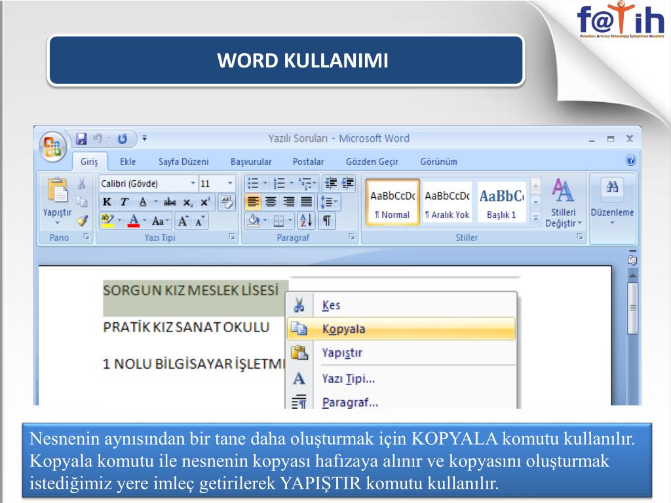Image resolution: width=671 pixels, height=503 pixels.
Task: Toggle underline A formatting
Action: [143, 202]
